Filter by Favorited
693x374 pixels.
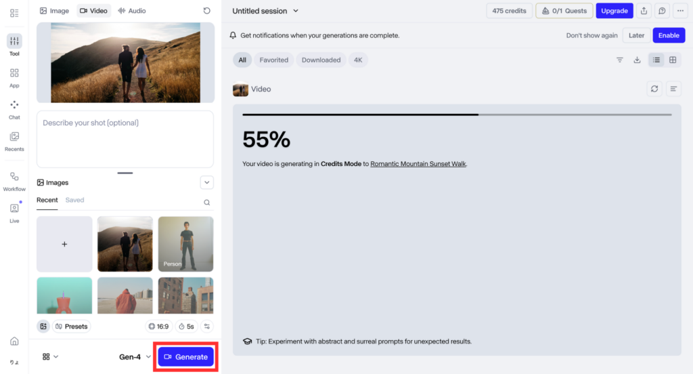(273, 60)
